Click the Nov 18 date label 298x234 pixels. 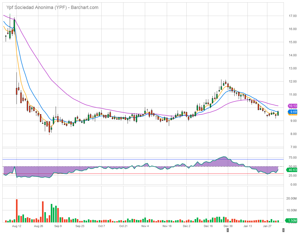pos(167,226)
